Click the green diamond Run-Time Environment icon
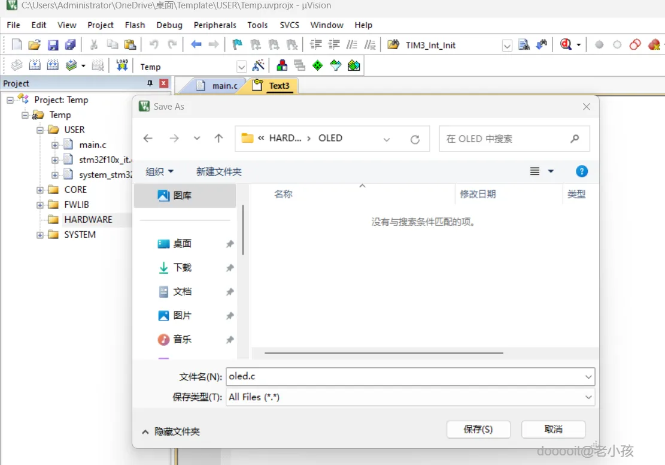The height and width of the screenshot is (465, 665). [318, 65]
